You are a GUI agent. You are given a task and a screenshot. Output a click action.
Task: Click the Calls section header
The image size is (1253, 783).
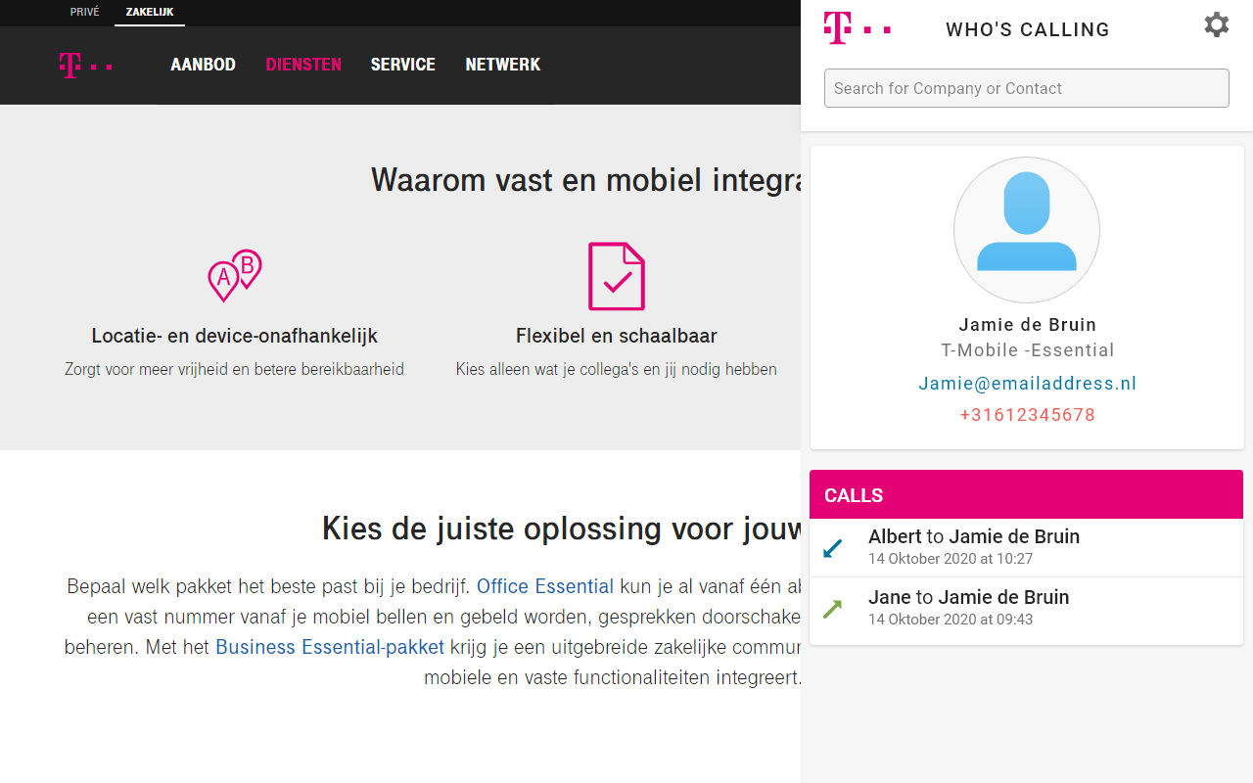[1026, 494]
